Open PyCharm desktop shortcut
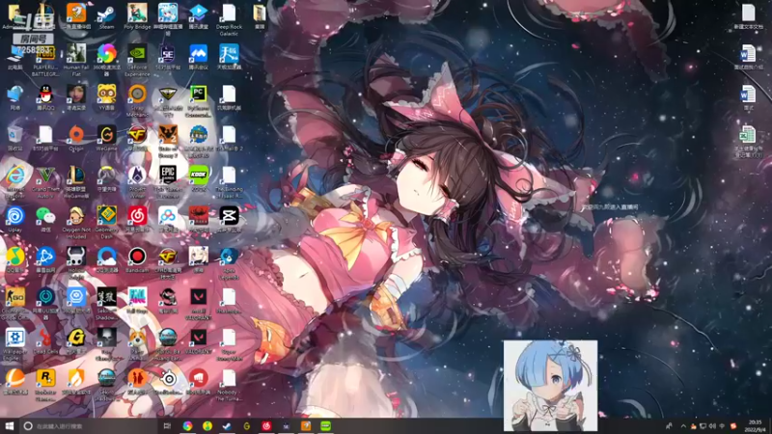772x434 pixels. pos(198,100)
